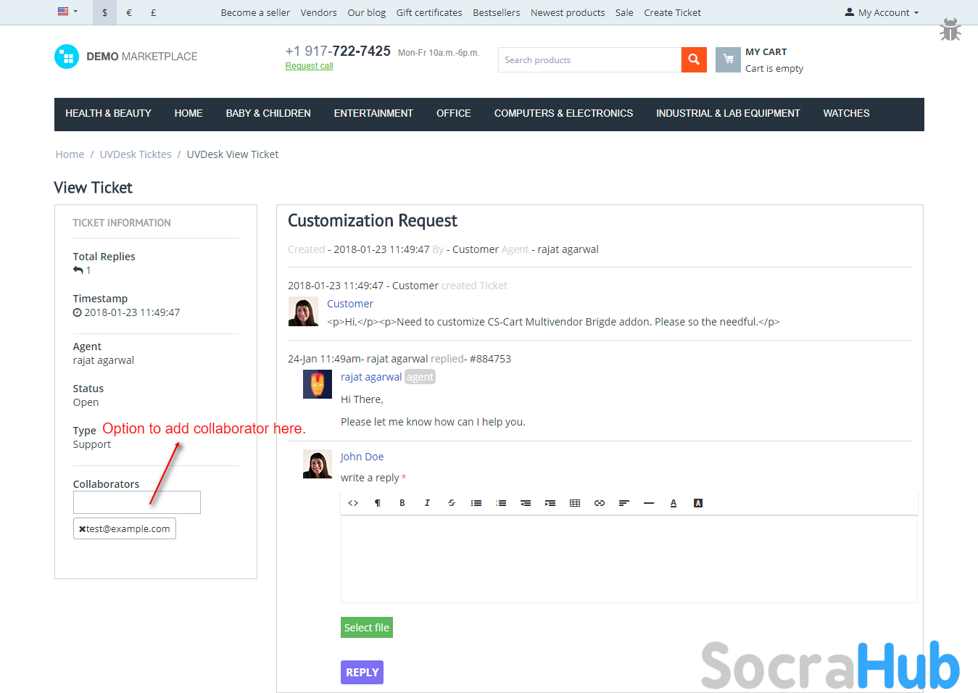Screen dimensions: 978x693
Task: Click rajat agarwal agent name link
Action: pyautogui.click(x=371, y=377)
